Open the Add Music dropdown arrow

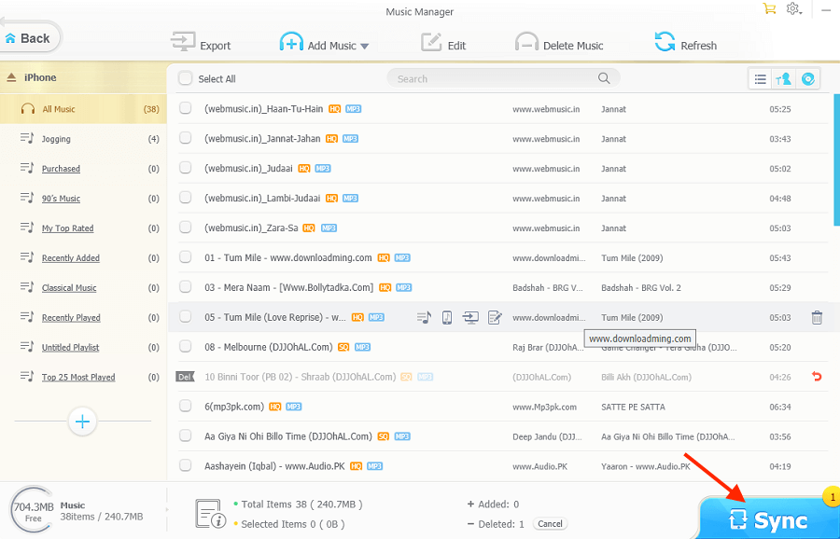pos(365,46)
